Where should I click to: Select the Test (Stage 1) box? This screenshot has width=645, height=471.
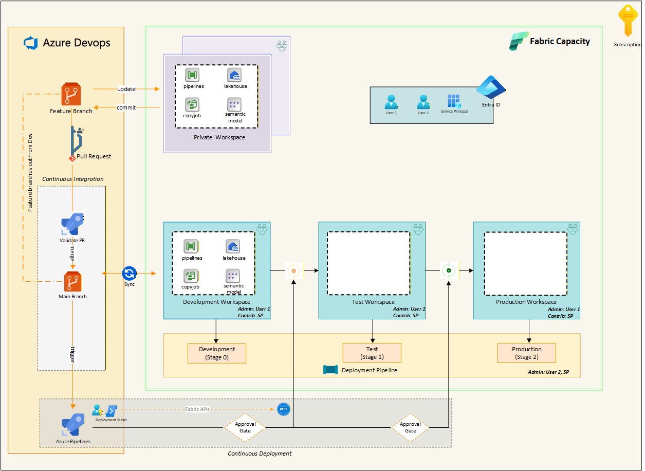372,353
